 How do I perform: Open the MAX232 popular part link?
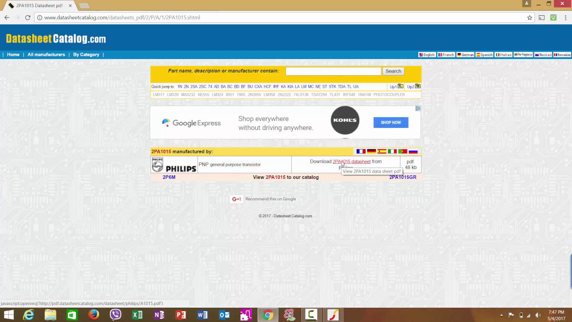click(x=188, y=95)
